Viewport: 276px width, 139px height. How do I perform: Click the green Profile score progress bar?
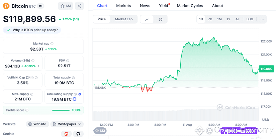click(x=61, y=110)
